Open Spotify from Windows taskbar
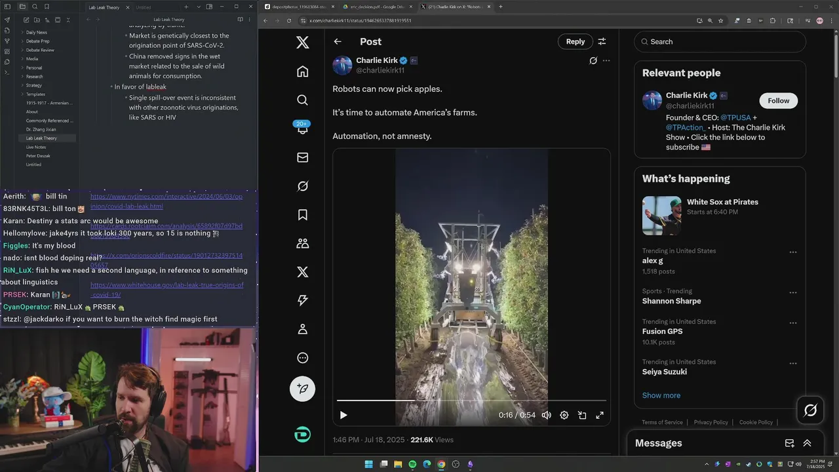 (x=412, y=464)
